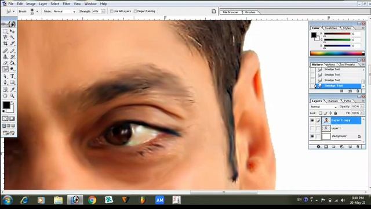Select the Hand tool
The height and width of the screenshot is (209, 371).
[x=5, y=96]
